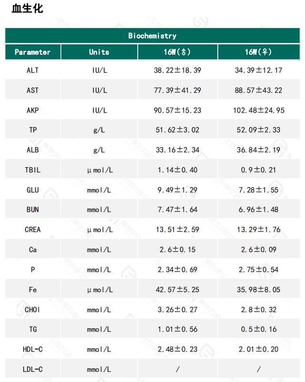Click the 血生化 heading text
This screenshot has height=382, width=305.
28,8
